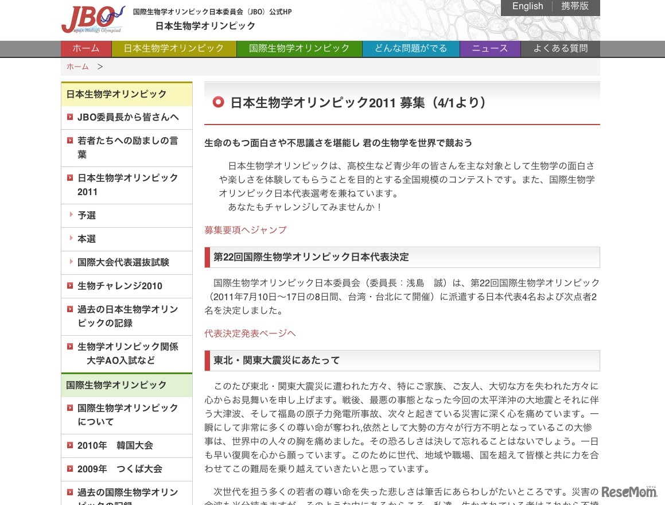Click the 募集要項へジャンプ link
This screenshot has height=505, width=665.
pyautogui.click(x=245, y=230)
